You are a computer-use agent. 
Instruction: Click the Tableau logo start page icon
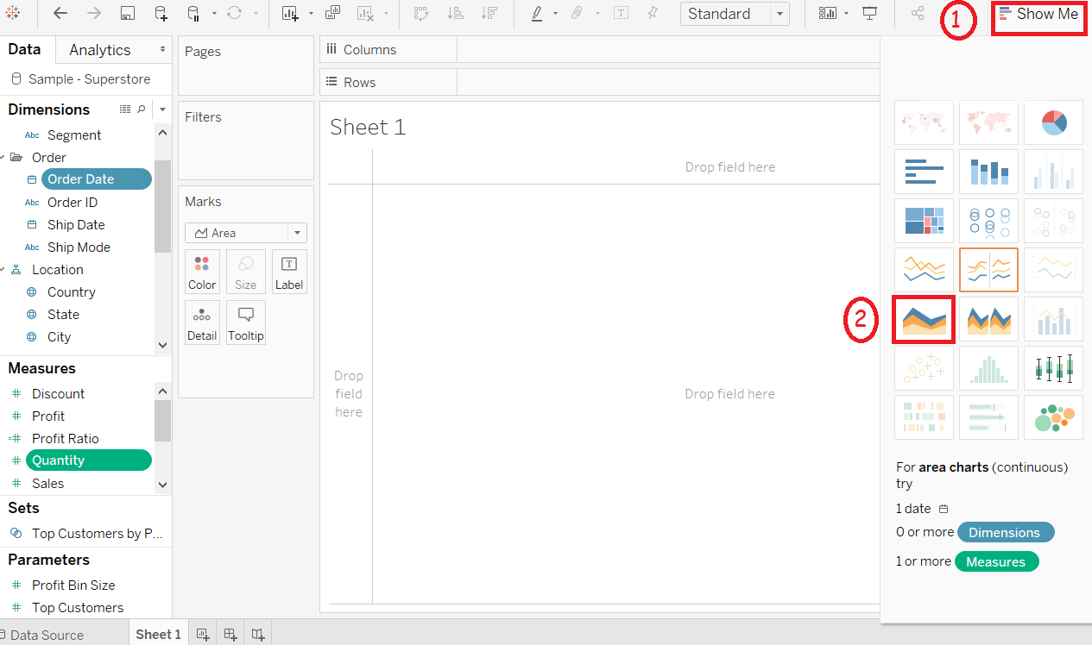[x=13, y=14]
